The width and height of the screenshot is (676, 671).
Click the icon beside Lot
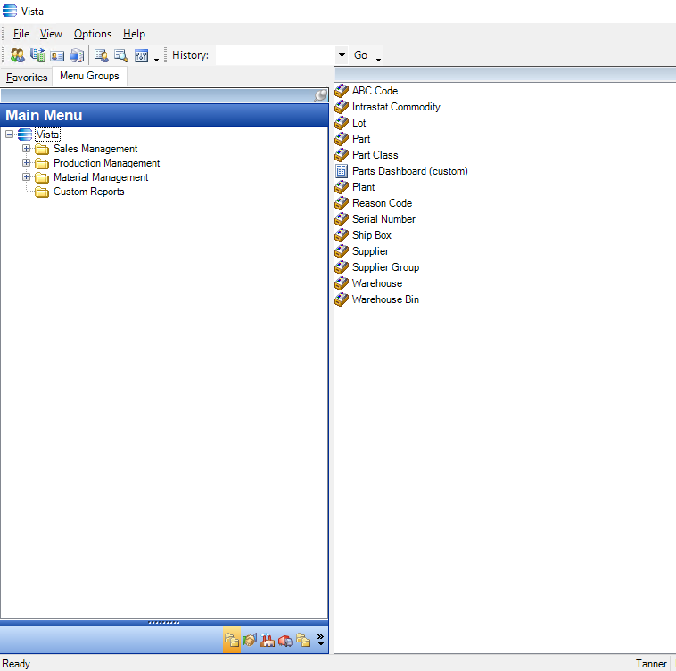pyautogui.click(x=342, y=123)
